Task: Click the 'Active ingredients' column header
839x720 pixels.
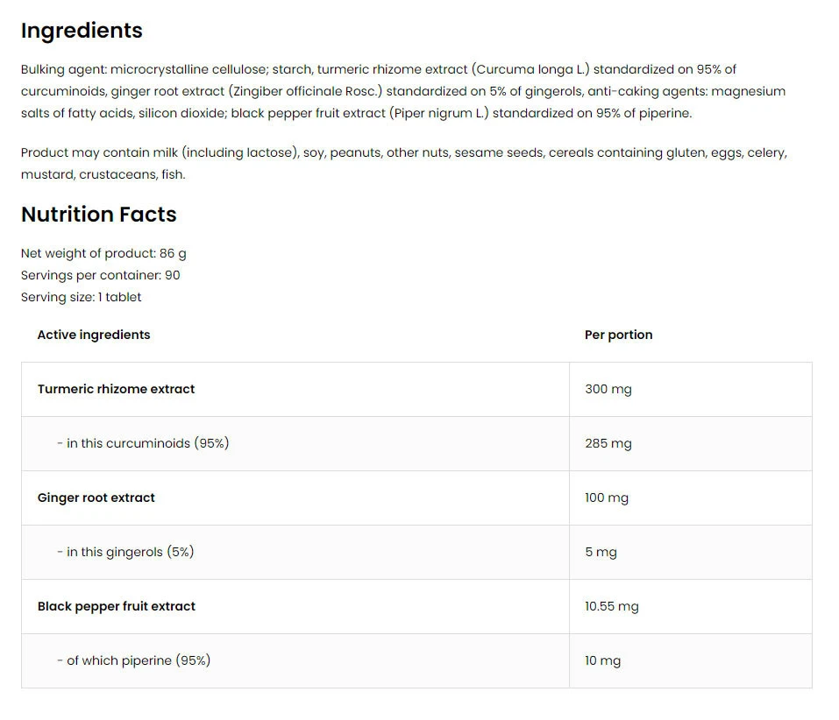Action: coord(93,335)
